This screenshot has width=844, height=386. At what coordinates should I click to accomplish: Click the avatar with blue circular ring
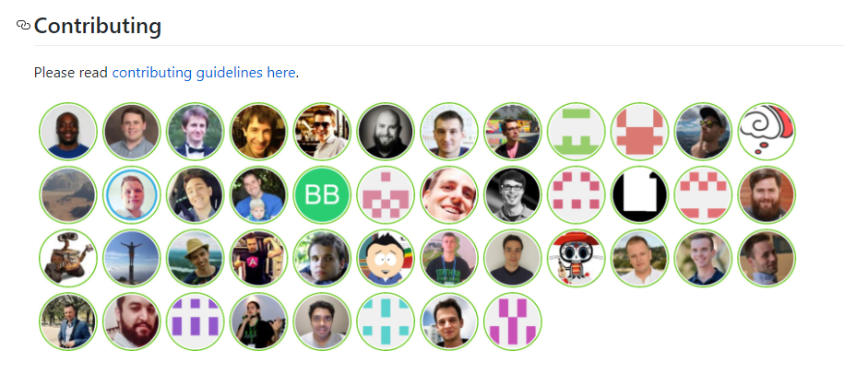coord(131,194)
